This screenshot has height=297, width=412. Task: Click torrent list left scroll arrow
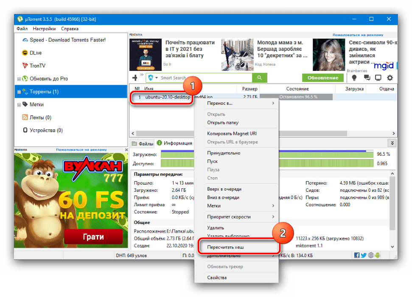[x=133, y=134]
